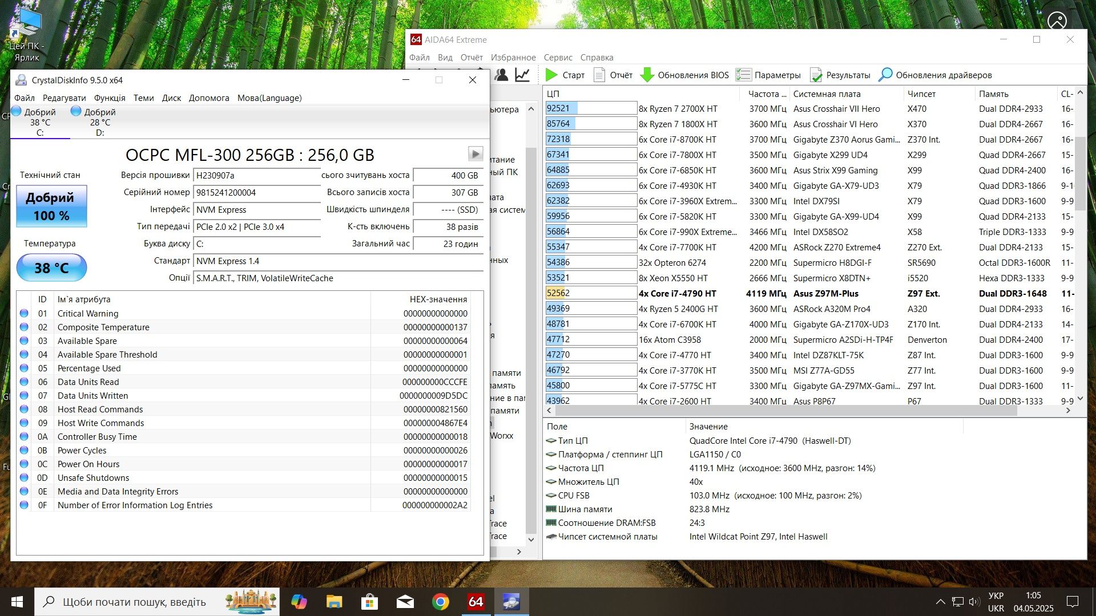The width and height of the screenshot is (1096, 616).
Task: Select the 43962 Core i7-2600 score bar
Action: (591, 400)
